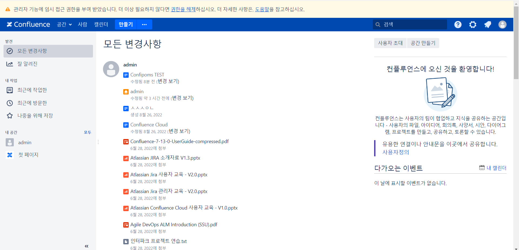This screenshot has width=519, height=250.
Task: Select 모든 변경사항 in the sidebar
Action: 48,51
